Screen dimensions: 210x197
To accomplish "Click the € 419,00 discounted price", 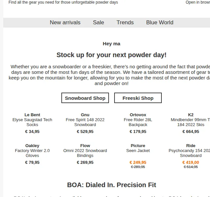I will coord(191,163).
